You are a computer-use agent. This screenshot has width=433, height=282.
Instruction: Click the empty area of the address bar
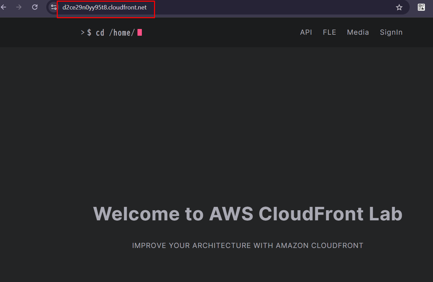[270, 7]
